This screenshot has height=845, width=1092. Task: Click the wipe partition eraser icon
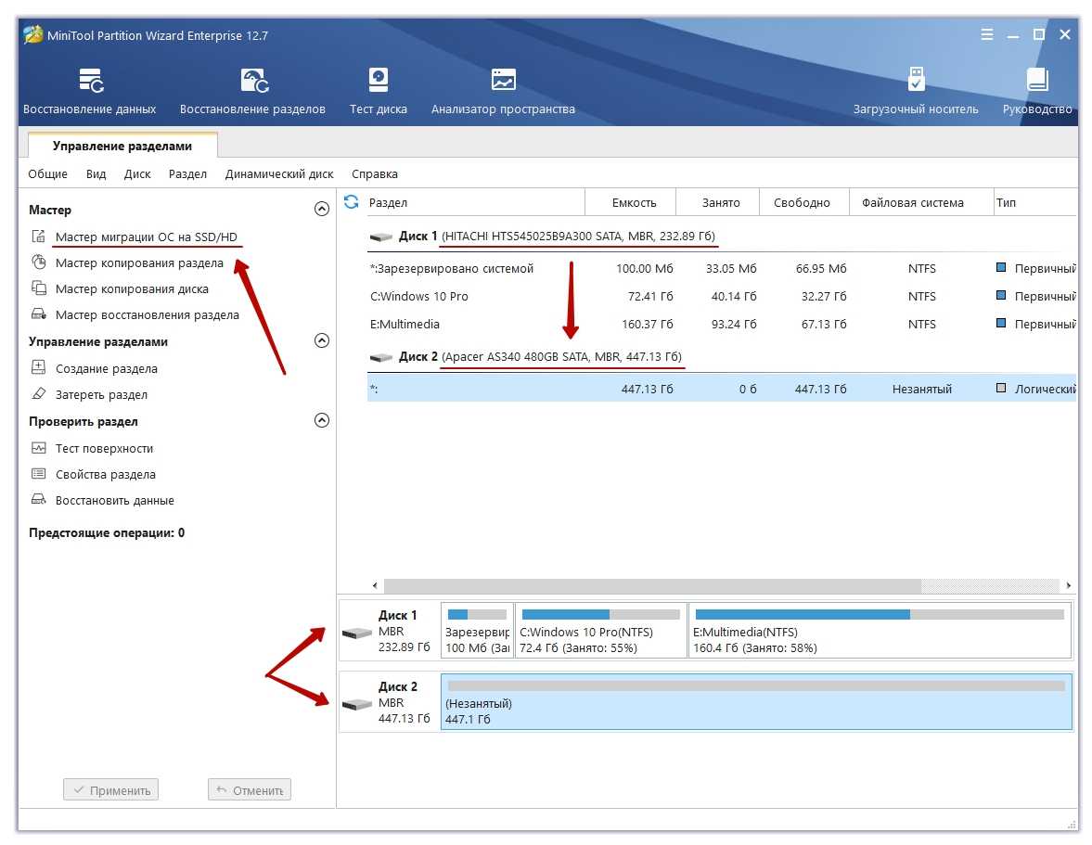point(39,394)
